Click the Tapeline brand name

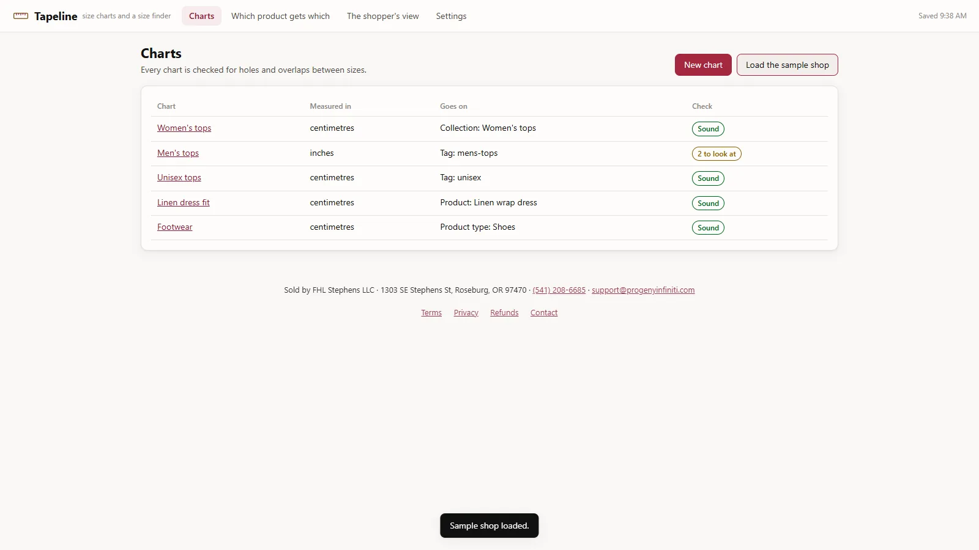56,16
